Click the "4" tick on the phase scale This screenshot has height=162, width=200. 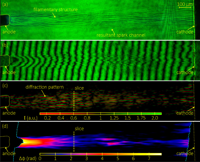102,159
